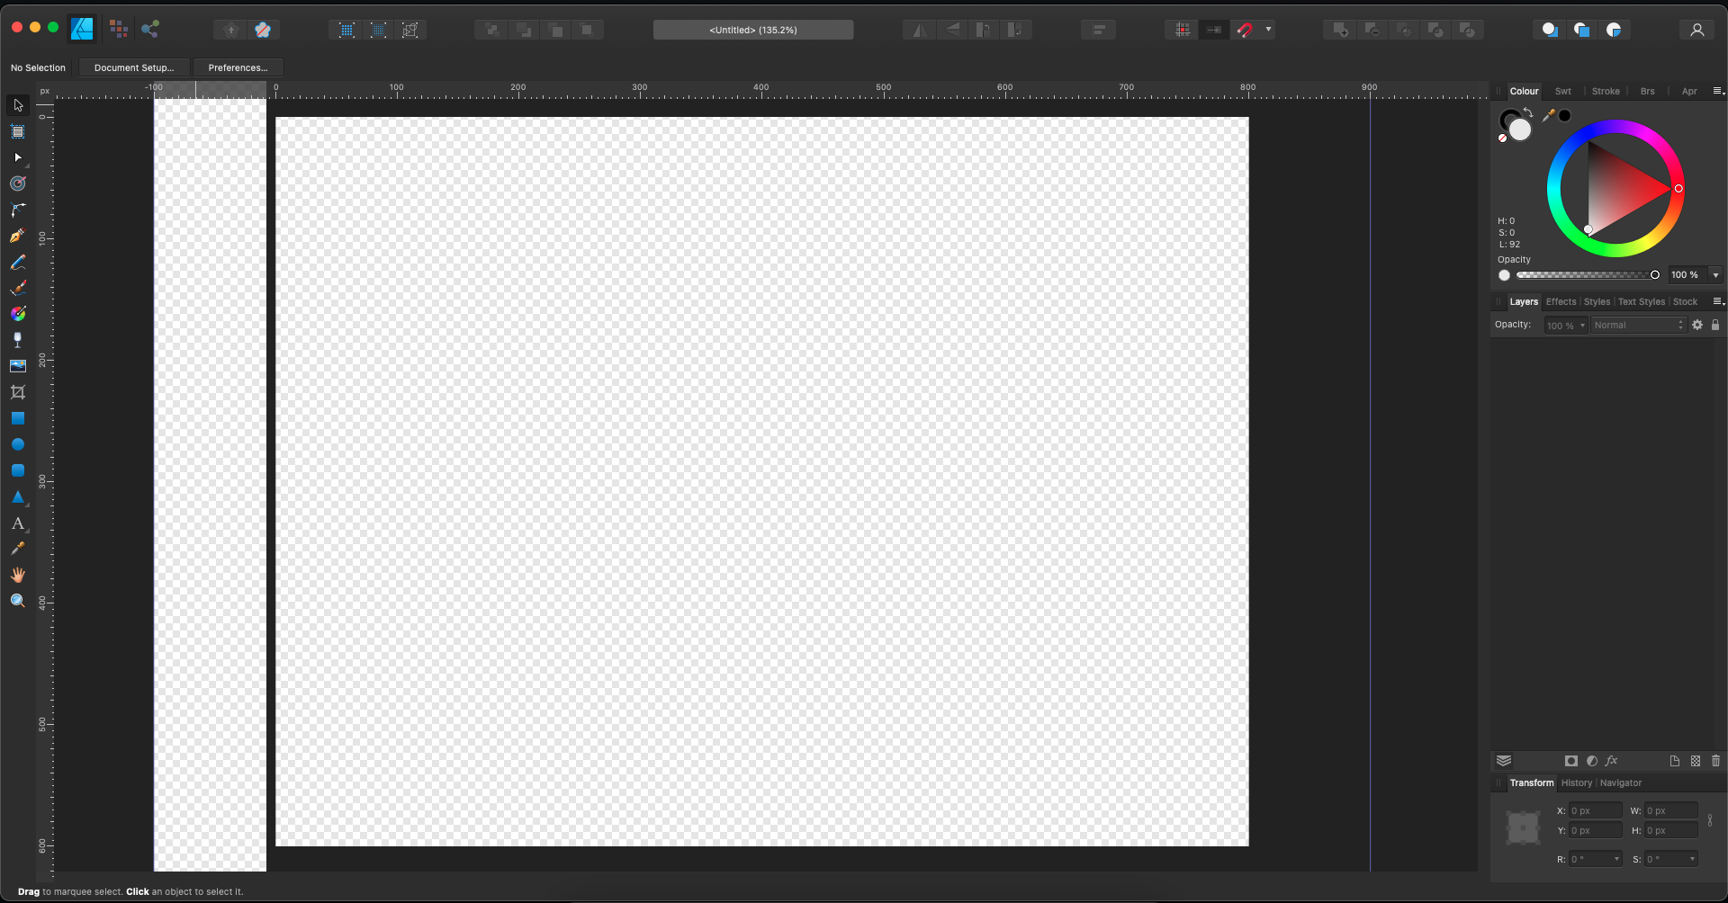Screen dimensions: 1728x903
Task: Select the Ellipse shape tool
Action: pyautogui.click(x=18, y=444)
